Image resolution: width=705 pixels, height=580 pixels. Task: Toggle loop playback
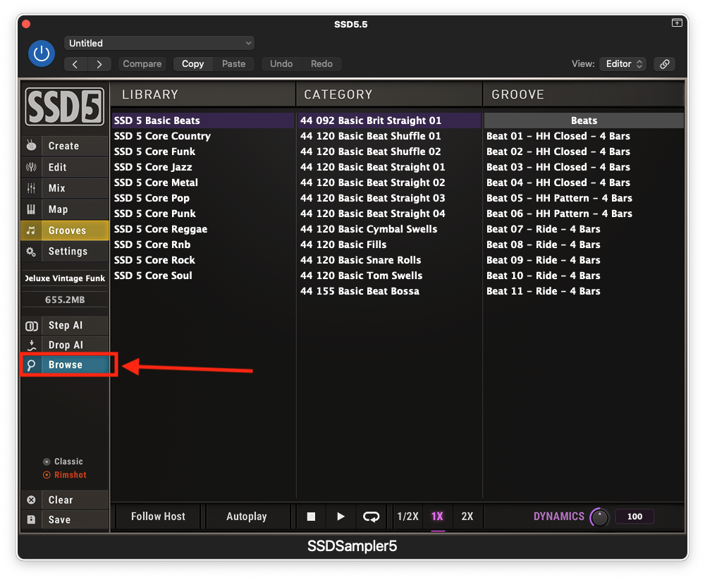(371, 517)
